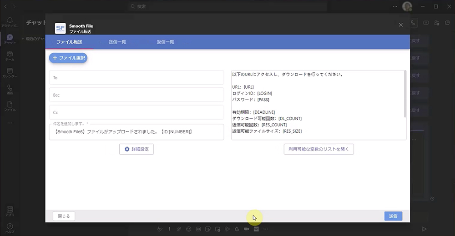Close the Smooth File dialog with X
This screenshot has width=455, height=236.
click(x=401, y=25)
